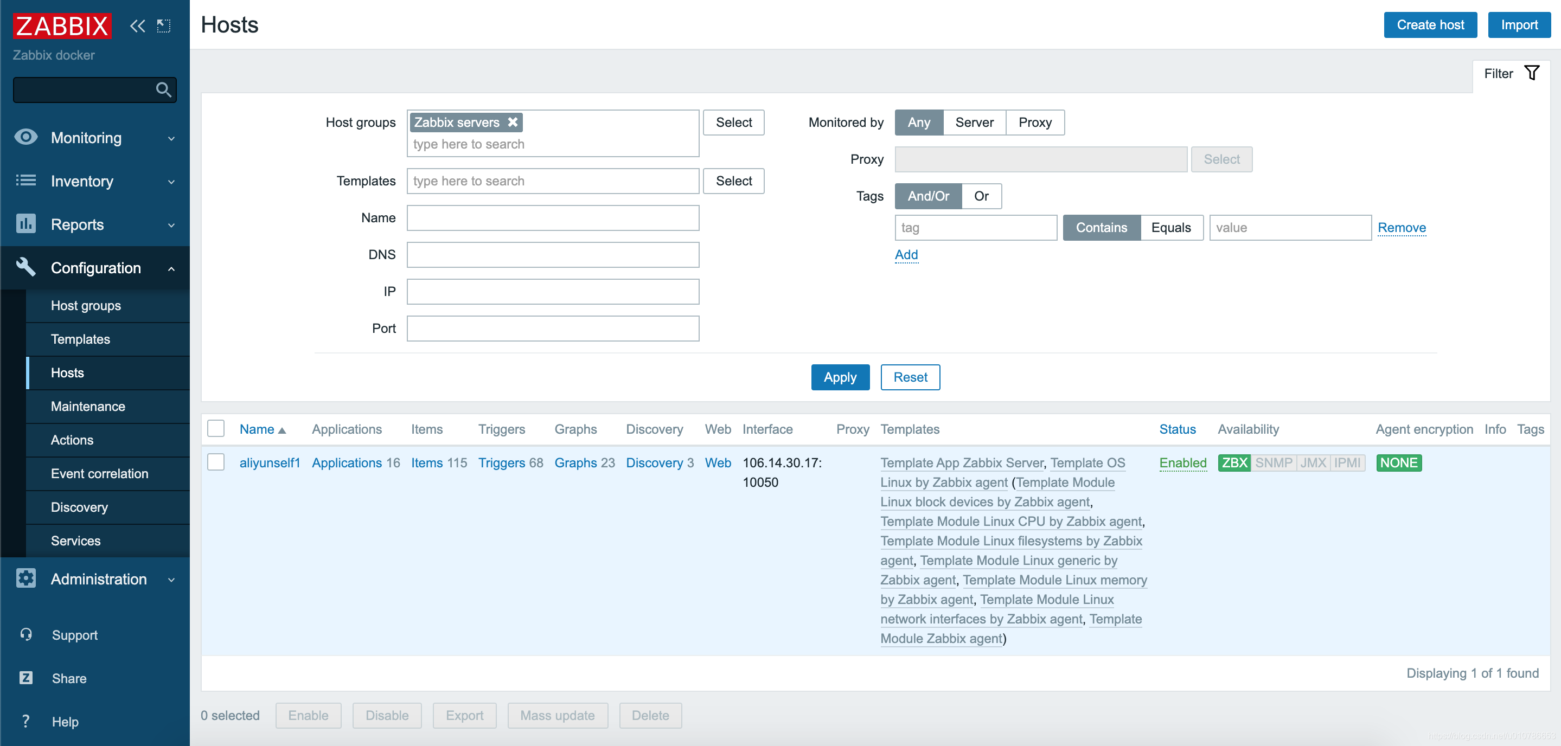1561x746 pixels.
Task: Choose Equals tag operator
Action: pos(1170,228)
